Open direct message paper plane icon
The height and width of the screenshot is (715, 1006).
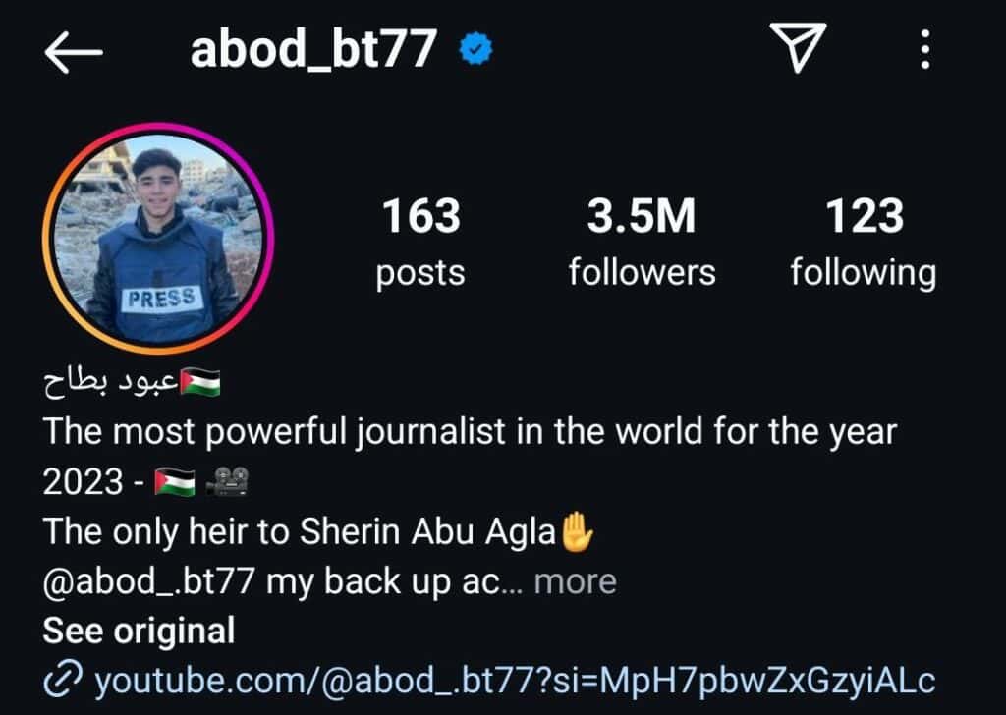(798, 47)
